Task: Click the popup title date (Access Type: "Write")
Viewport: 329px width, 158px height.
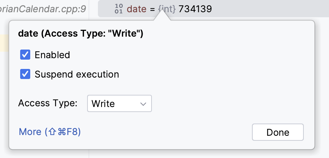Action: (81, 34)
